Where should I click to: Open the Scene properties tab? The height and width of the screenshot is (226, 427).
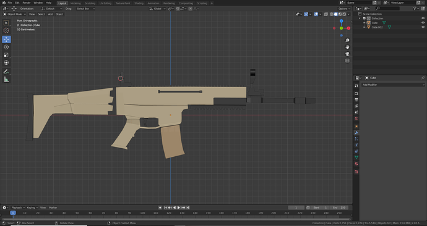pyautogui.click(x=356, y=112)
